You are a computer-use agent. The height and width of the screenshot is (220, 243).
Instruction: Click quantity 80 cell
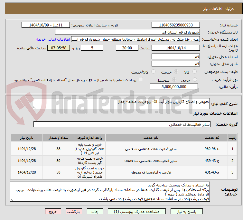[58, 161]
